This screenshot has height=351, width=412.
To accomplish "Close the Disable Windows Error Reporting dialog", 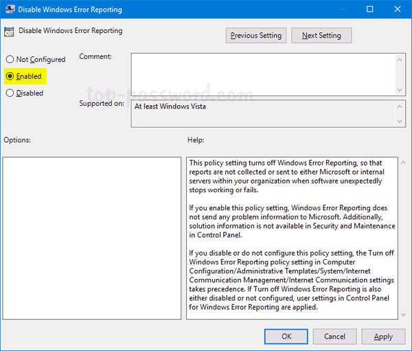I will [398, 10].
